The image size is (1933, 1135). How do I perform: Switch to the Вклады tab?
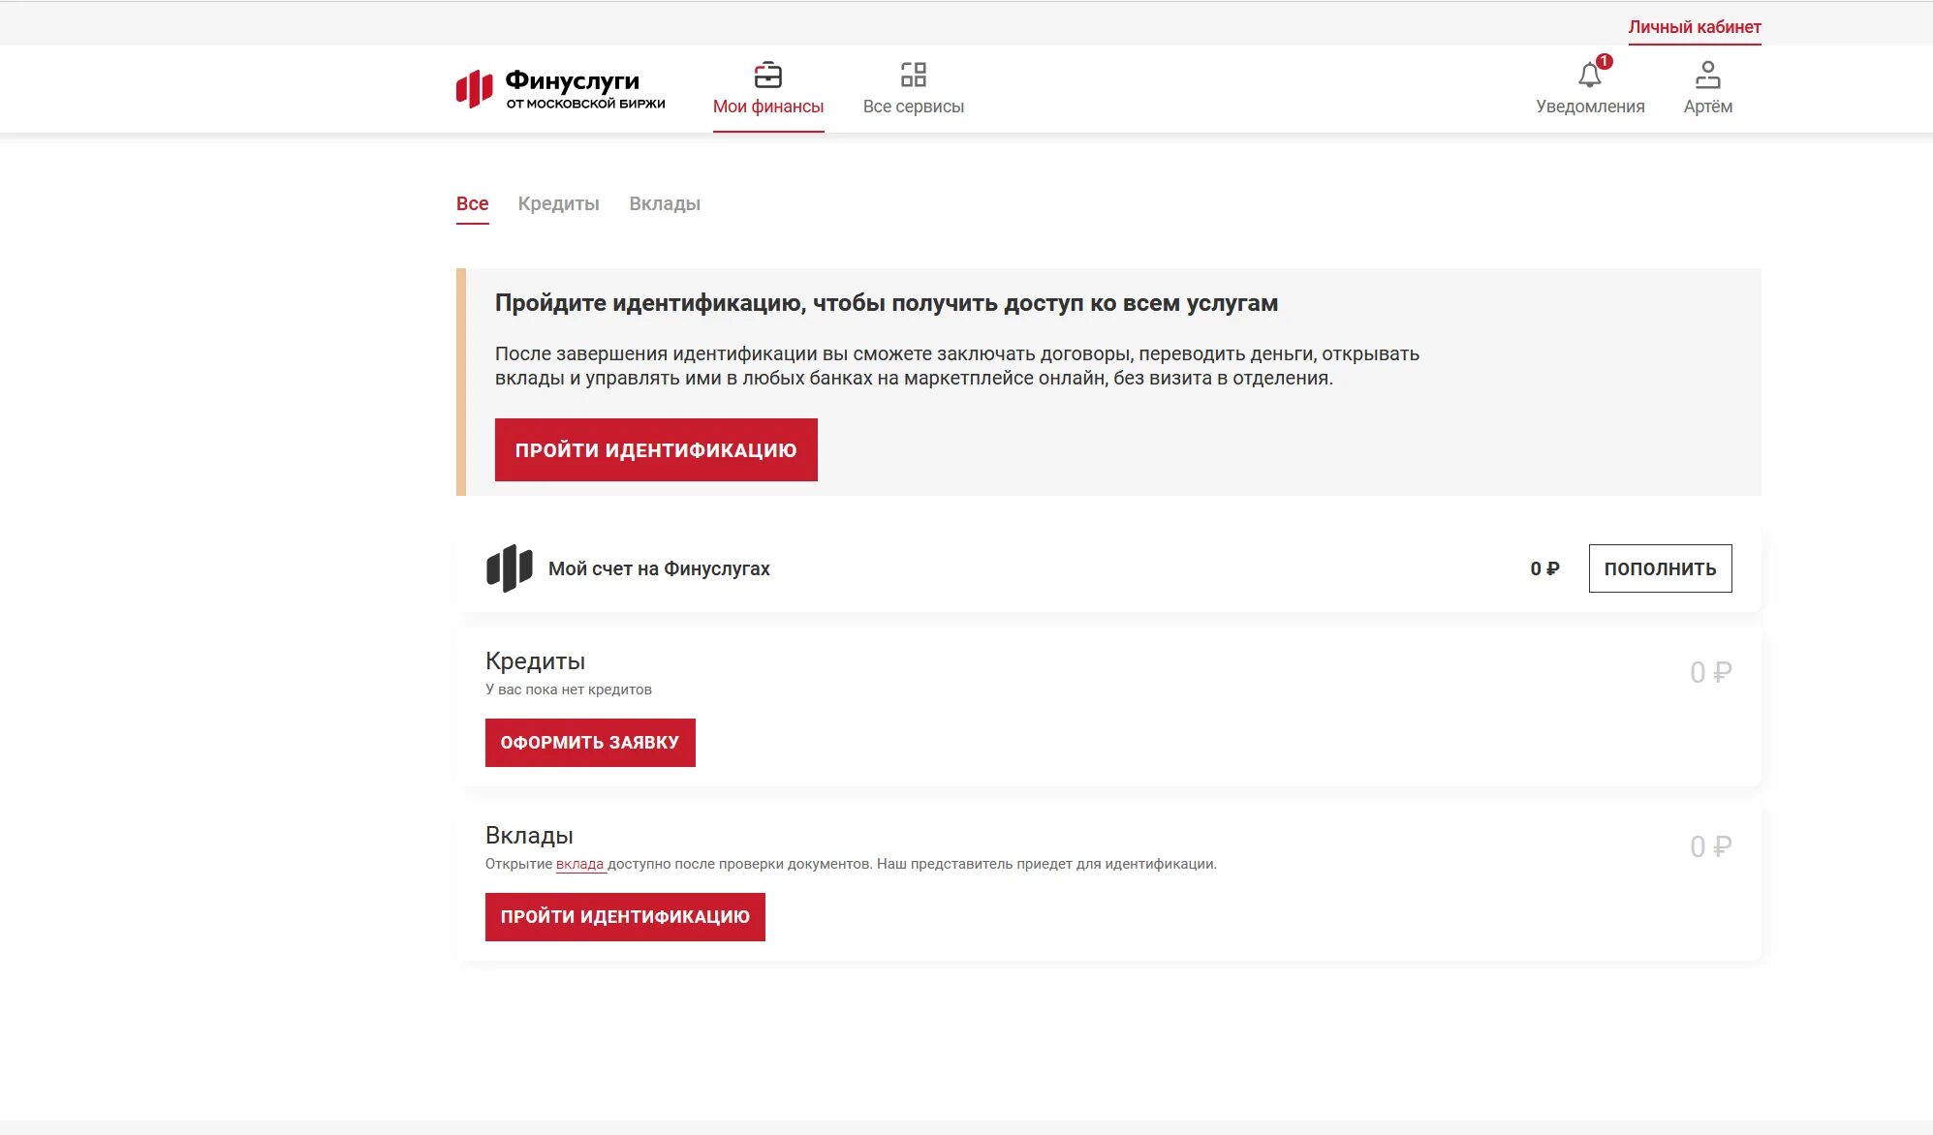click(x=665, y=203)
